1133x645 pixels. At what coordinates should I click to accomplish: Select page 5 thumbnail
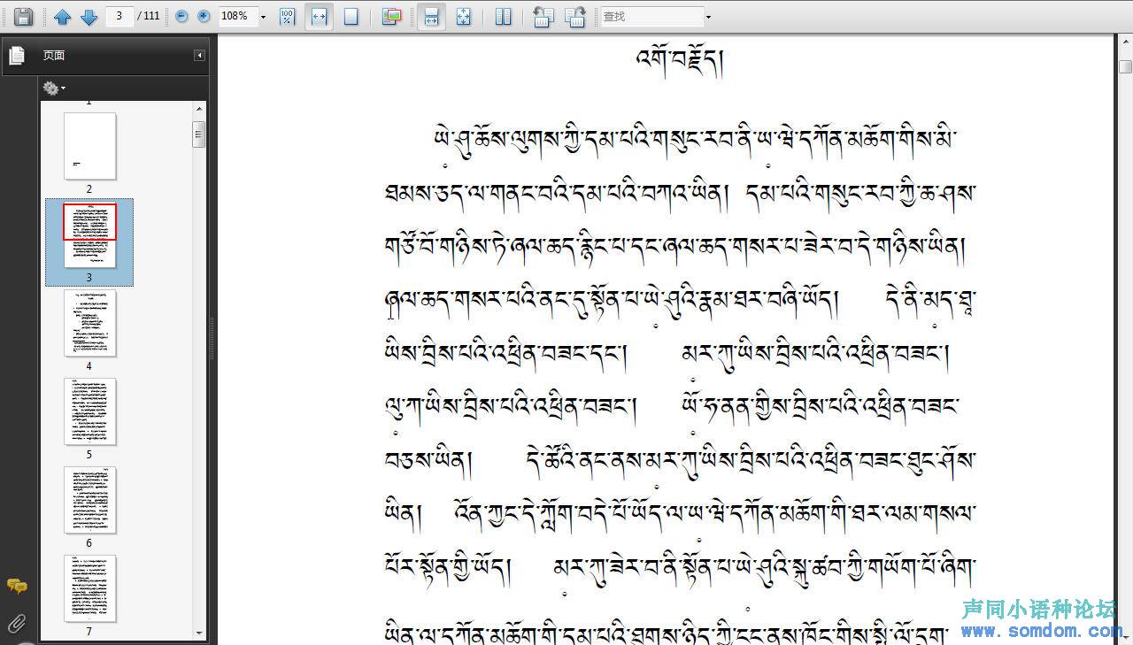click(89, 411)
